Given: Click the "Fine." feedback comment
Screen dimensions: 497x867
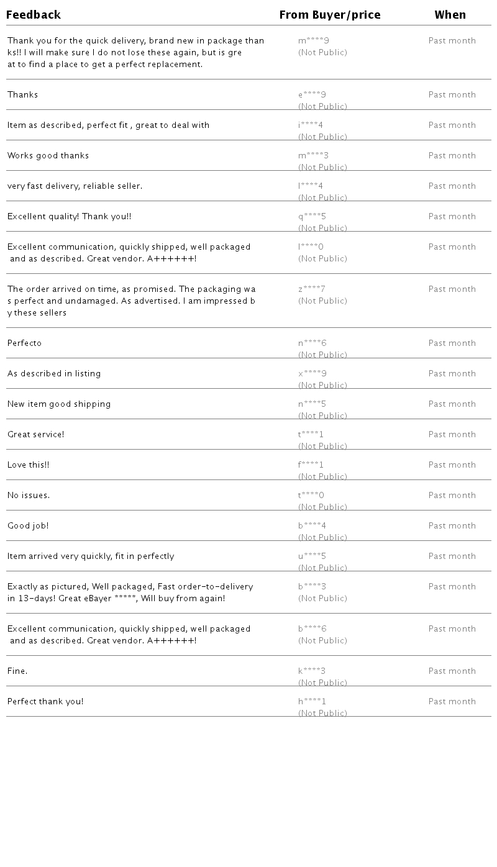Looking at the screenshot, I should 17,671.
